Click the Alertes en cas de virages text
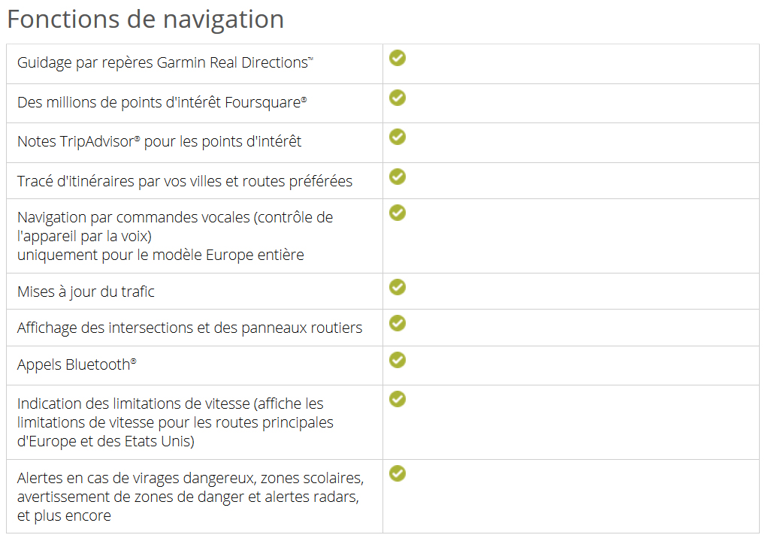 point(191,497)
